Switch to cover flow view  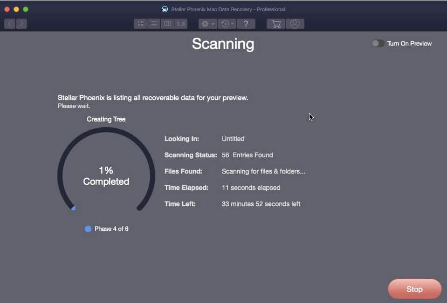click(181, 24)
